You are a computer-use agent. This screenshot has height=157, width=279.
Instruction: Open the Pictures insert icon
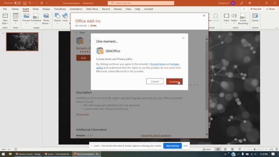[26, 16]
